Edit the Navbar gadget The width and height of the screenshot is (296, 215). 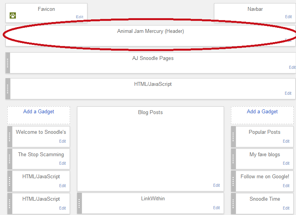point(288,17)
